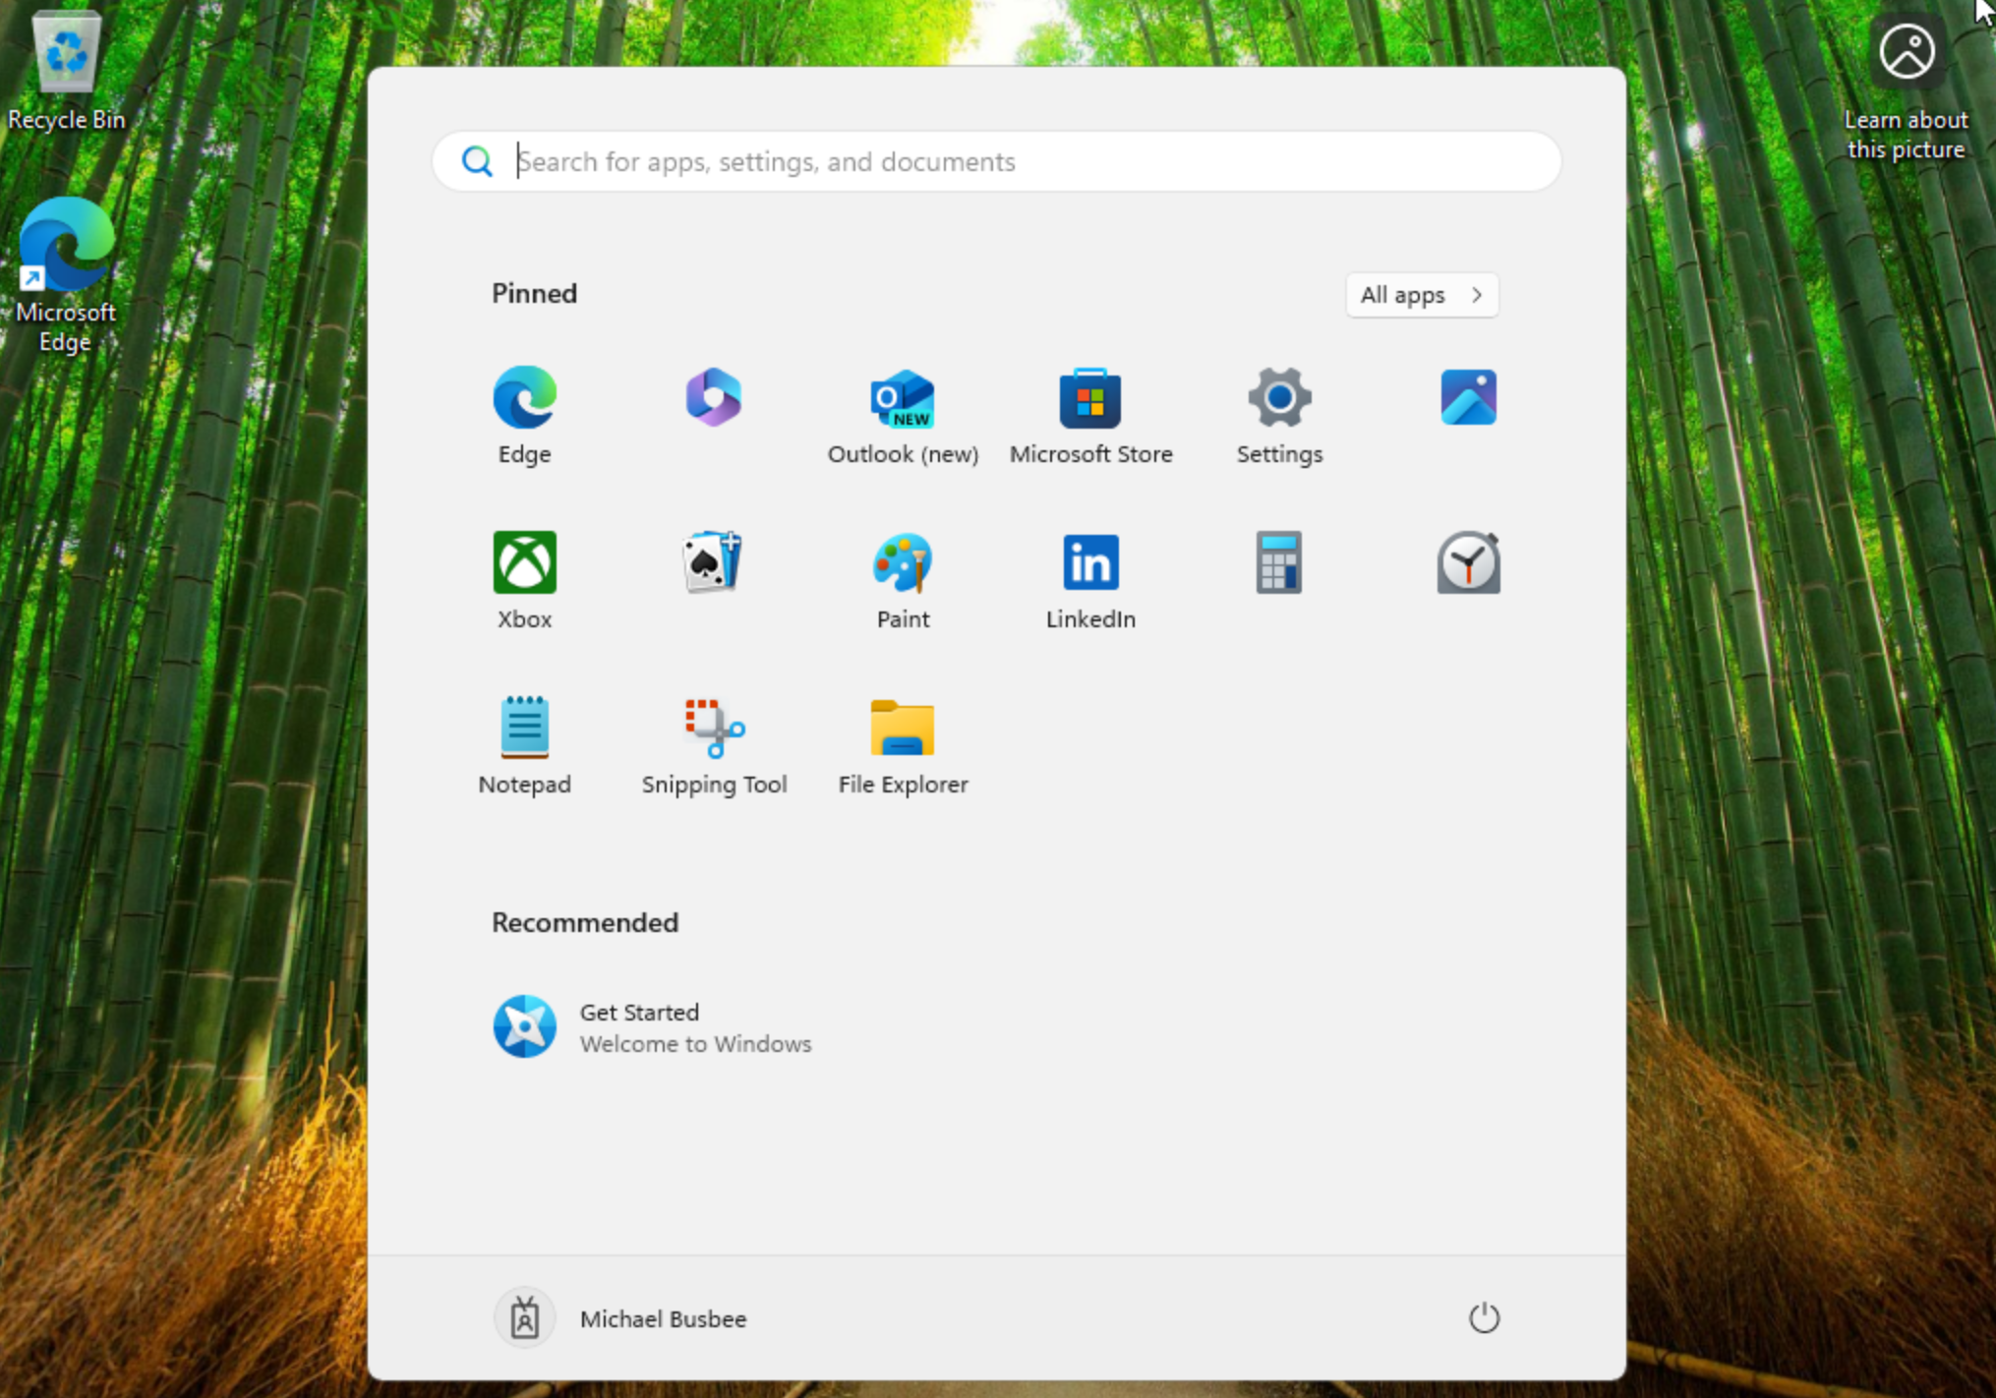Screen dimensions: 1996x1398
Task: Click the search input field
Action: coord(995,161)
